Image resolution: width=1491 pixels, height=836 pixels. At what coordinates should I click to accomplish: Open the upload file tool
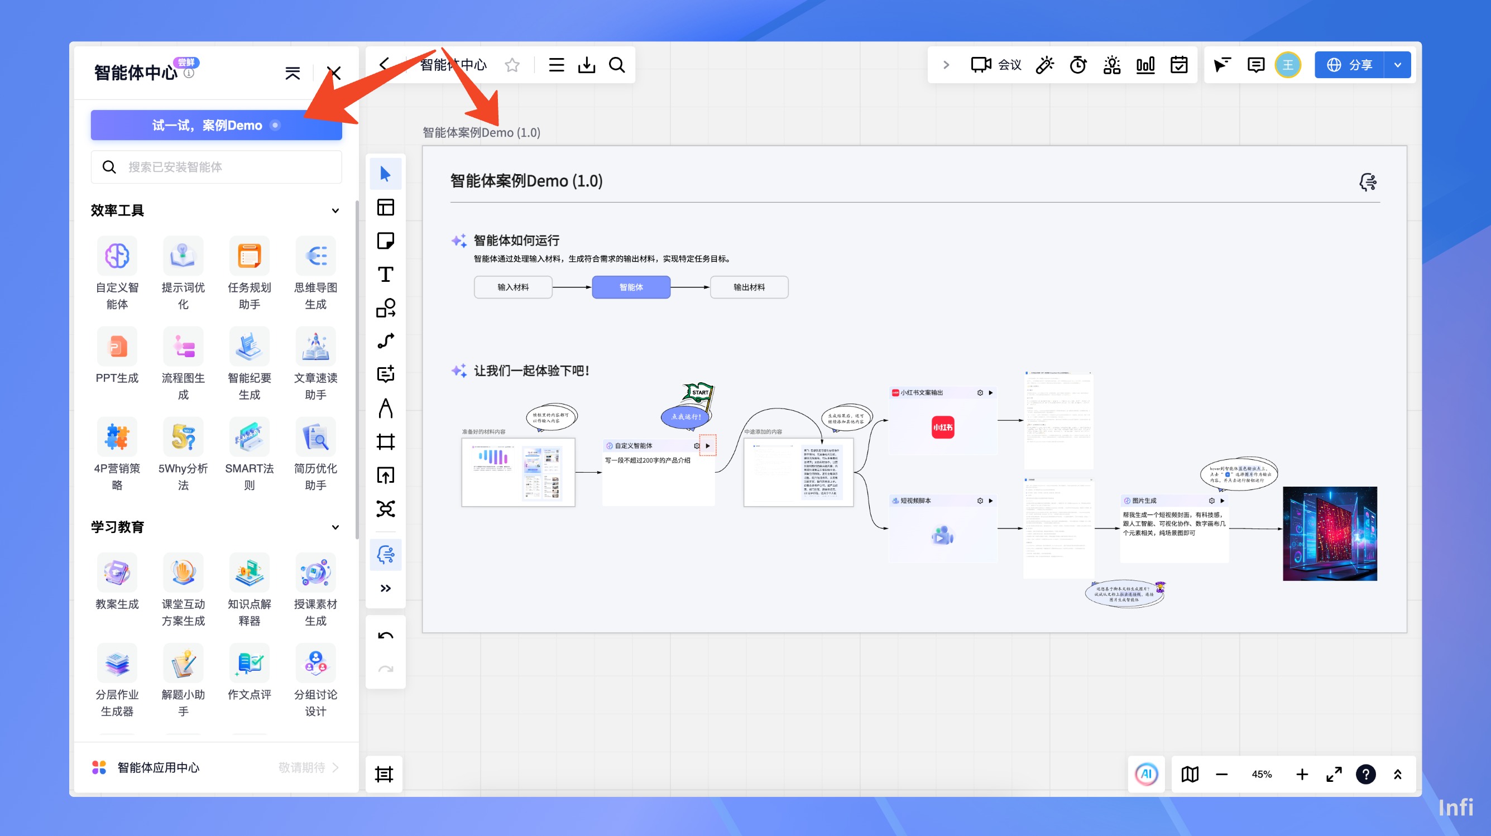pyautogui.click(x=386, y=475)
